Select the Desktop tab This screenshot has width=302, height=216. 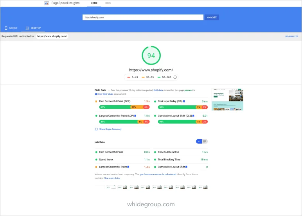pyautogui.click(x=33, y=28)
